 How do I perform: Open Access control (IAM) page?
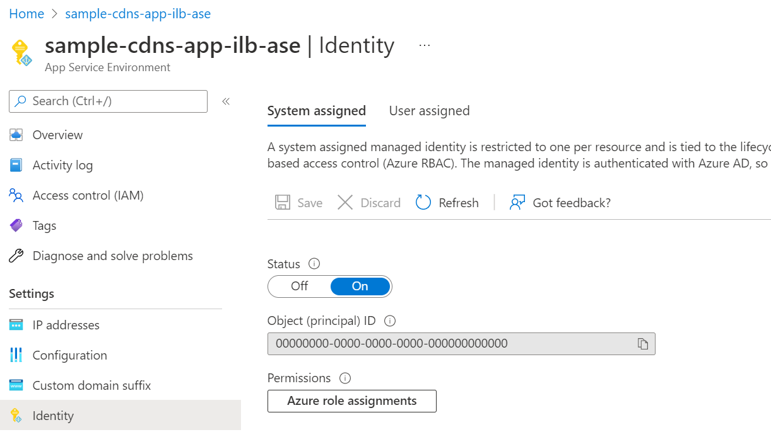[88, 195]
